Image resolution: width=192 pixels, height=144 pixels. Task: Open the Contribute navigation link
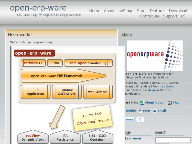pyautogui.click(x=150, y=16)
